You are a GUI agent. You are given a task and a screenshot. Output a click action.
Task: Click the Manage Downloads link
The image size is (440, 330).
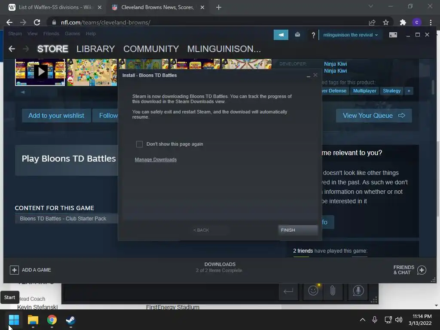click(156, 159)
